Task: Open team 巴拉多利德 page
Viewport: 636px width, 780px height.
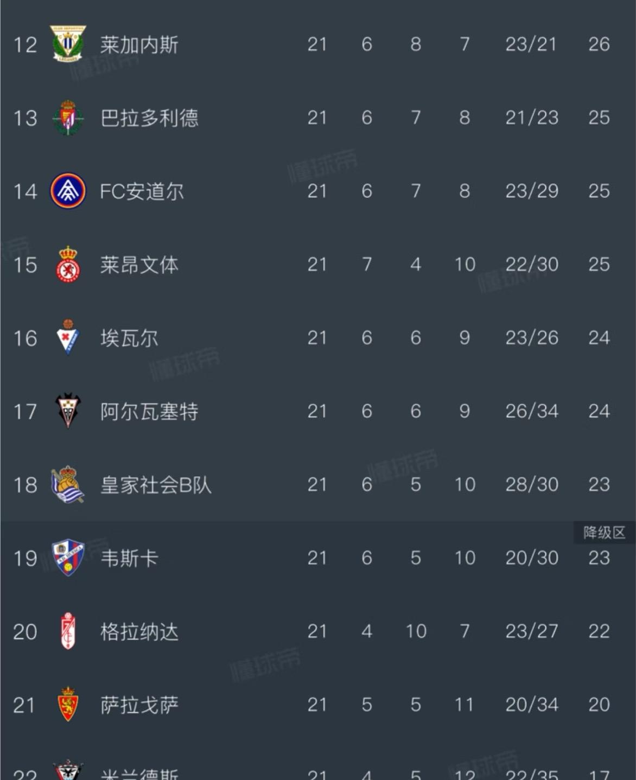Action: (149, 118)
